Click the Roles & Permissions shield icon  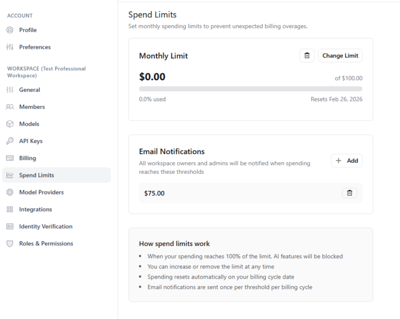(10, 244)
